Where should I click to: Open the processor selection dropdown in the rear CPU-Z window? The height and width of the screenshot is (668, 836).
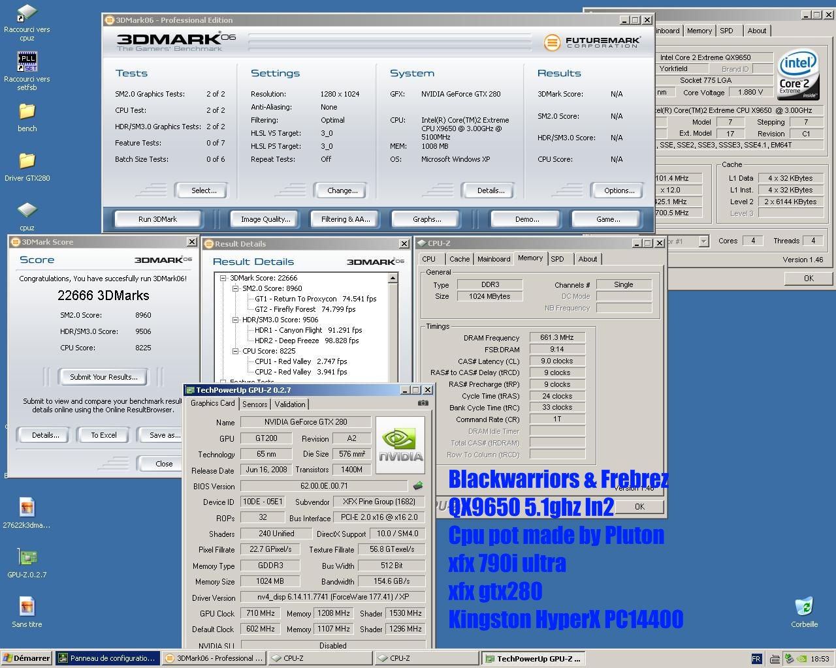coord(703,241)
